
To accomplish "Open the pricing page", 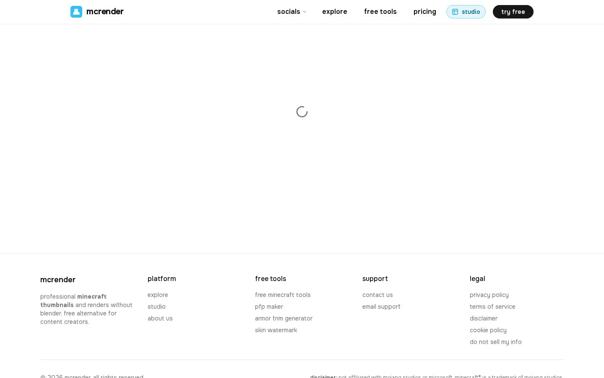I will click(x=425, y=12).
